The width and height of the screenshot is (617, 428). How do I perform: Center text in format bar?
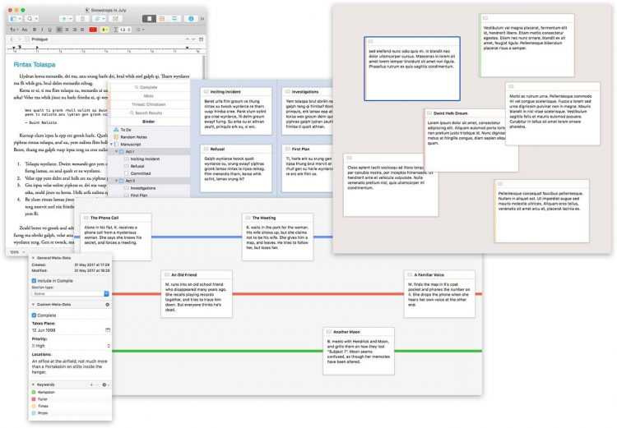pos(67,30)
